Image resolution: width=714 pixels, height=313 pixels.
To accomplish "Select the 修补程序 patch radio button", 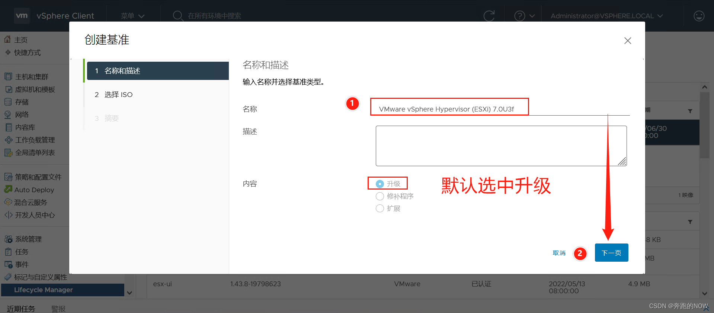I will pos(380,196).
